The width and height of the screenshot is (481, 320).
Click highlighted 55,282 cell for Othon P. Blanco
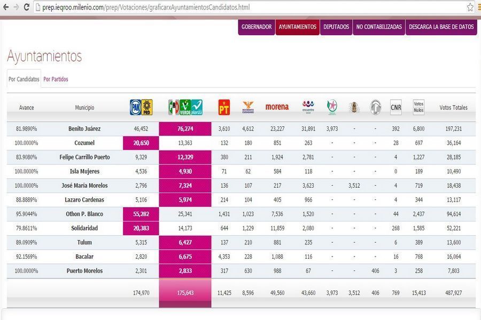coord(141,214)
